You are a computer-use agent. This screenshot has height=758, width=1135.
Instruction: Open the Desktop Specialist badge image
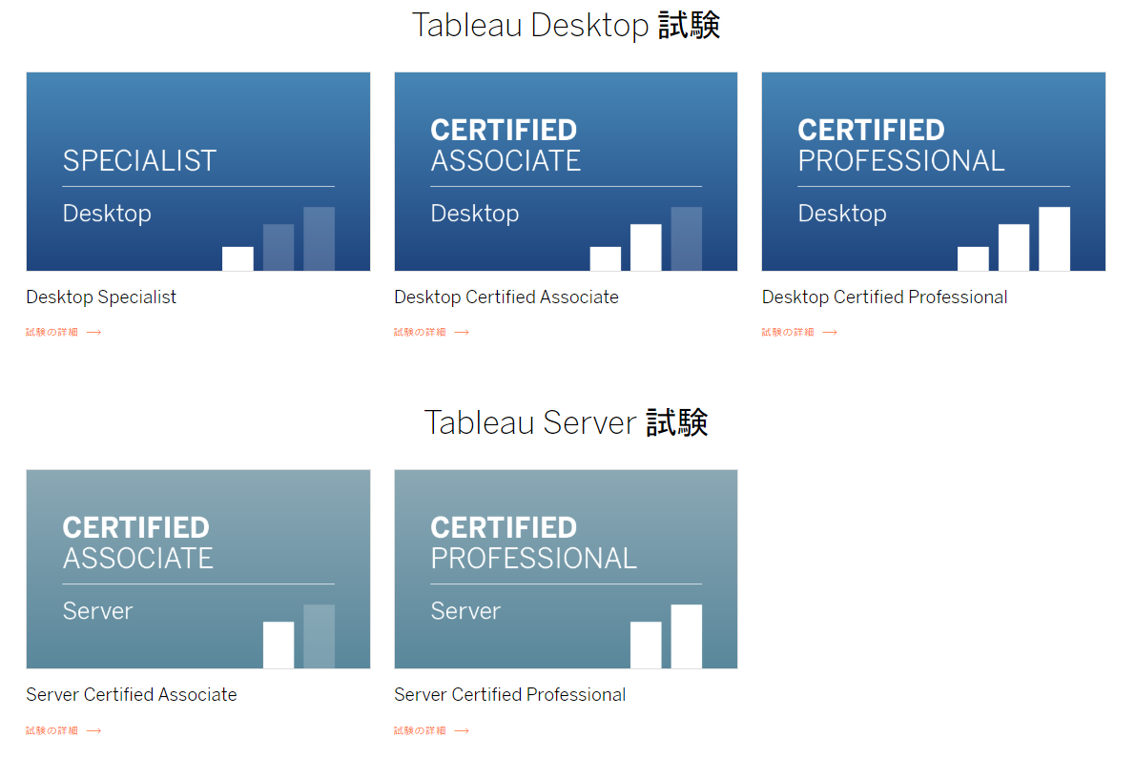[198, 172]
